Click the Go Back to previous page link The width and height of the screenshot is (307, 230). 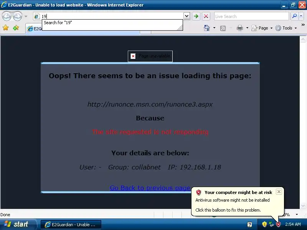[150, 188]
